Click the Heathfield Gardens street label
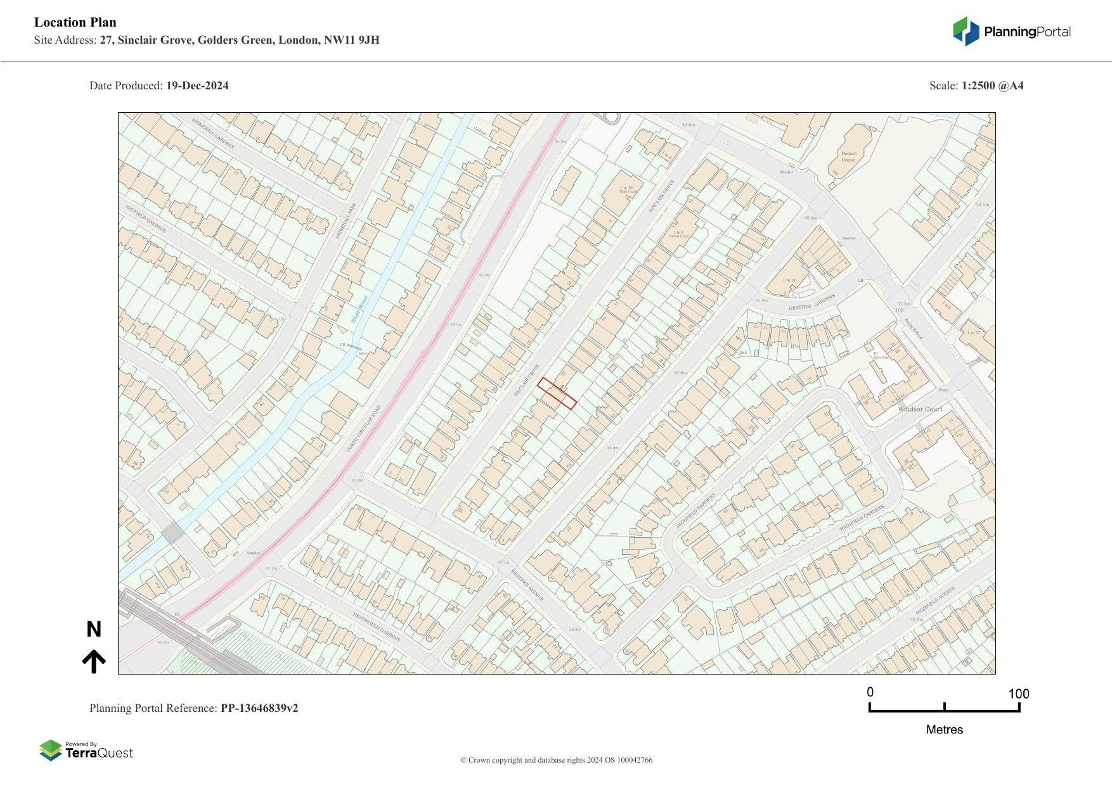 [x=377, y=626]
